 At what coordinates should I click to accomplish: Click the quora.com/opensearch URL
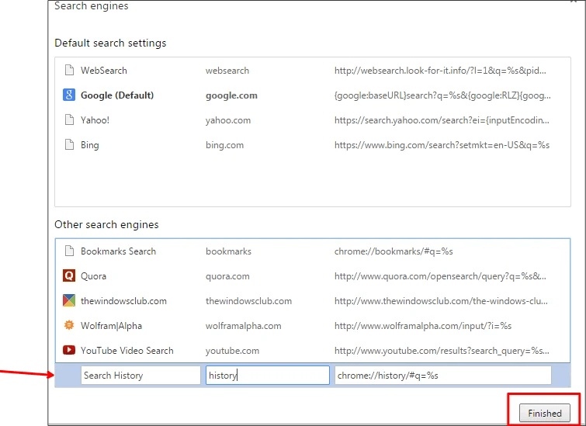click(x=440, y=276)
